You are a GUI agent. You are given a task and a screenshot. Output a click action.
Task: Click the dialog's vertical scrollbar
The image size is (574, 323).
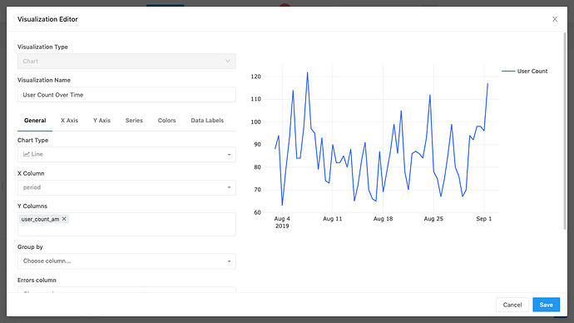click(x=565, y=131)
